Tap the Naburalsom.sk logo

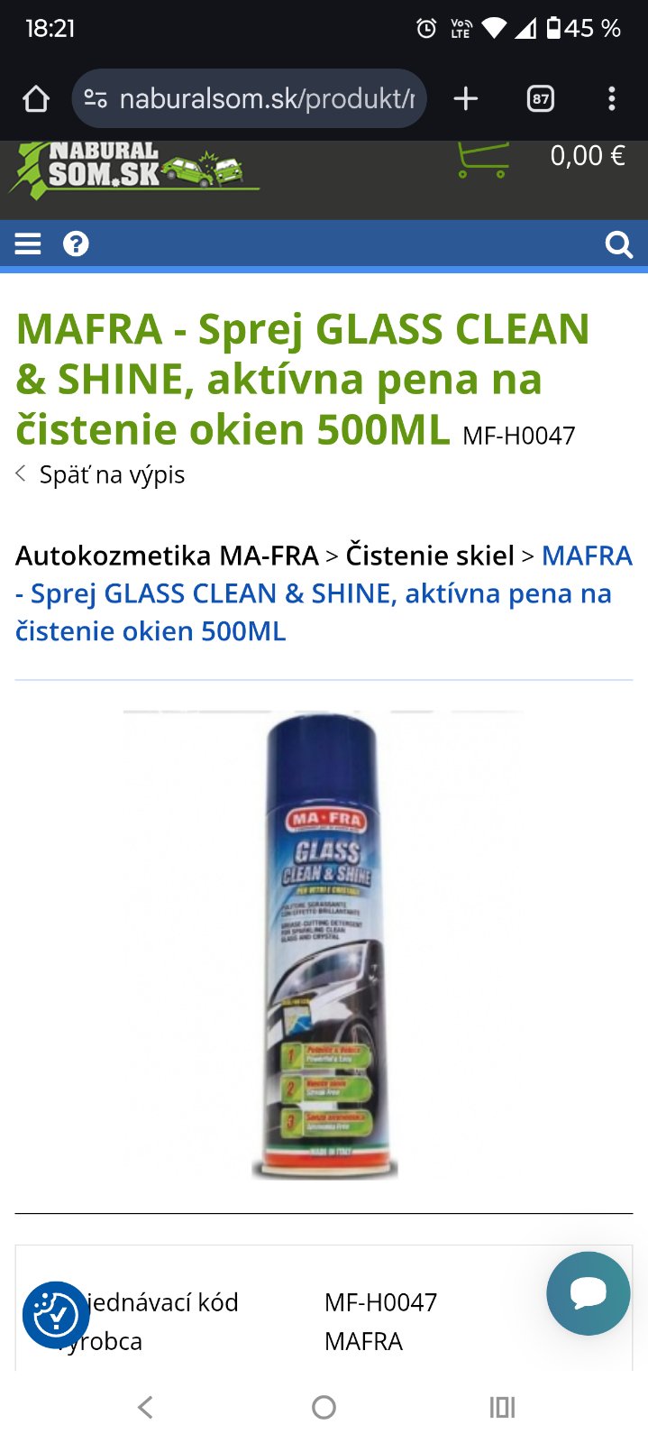pos(135,170)
